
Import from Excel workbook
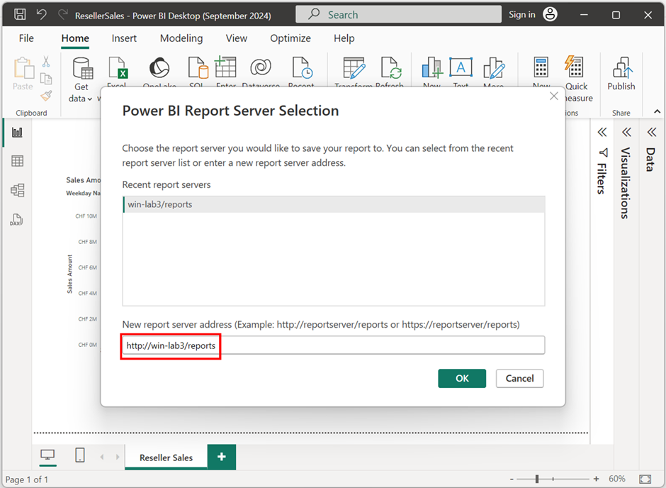click(117, 68)
